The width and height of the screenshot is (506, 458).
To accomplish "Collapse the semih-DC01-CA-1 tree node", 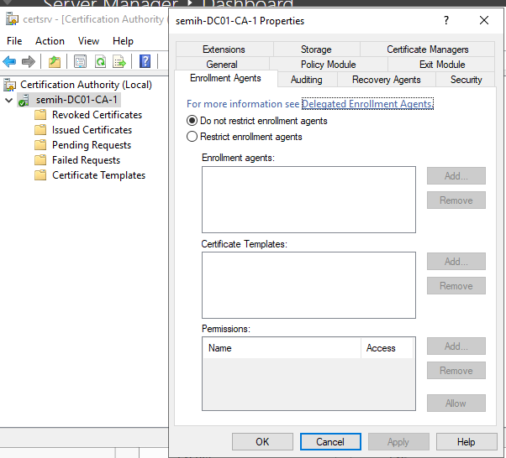I will click(8, 100).
